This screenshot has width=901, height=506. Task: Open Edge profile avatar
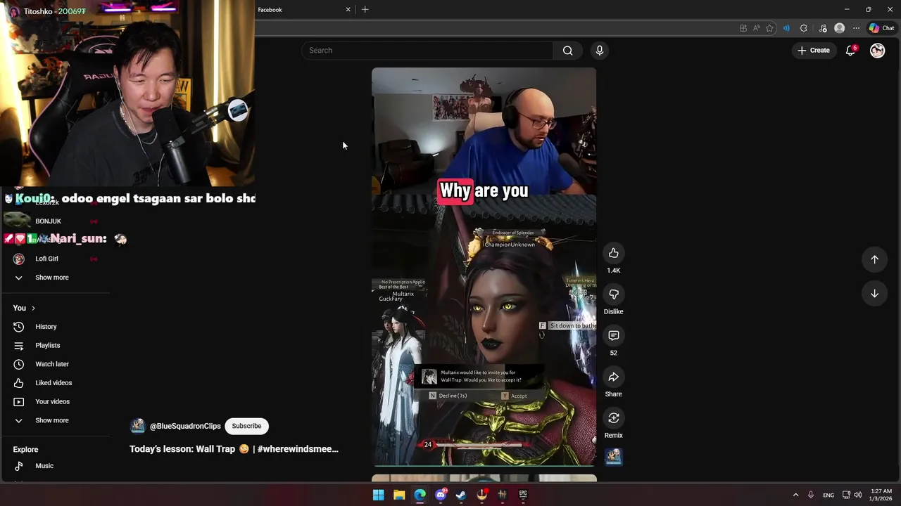[839, 28]
